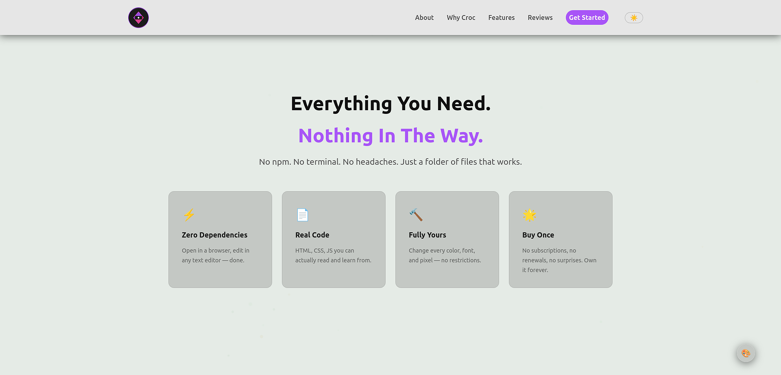Go to Why Croc section

(461, 17)
